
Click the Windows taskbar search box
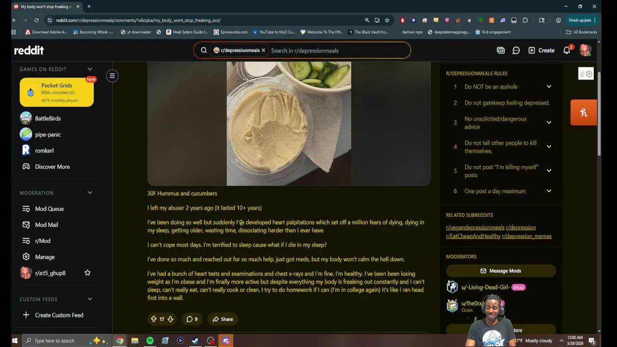pos(67,341)
